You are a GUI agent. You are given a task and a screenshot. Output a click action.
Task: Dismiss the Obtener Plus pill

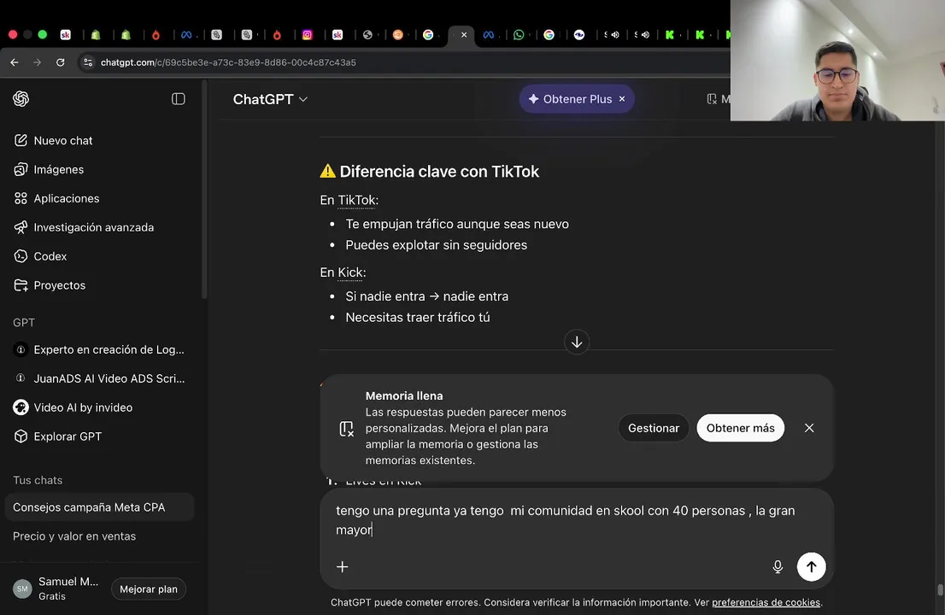pyautogui.click(x=622, y=99)
